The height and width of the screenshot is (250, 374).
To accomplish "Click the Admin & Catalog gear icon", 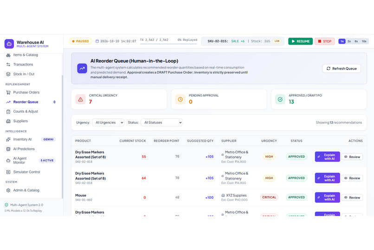I will tap(8, 191).
